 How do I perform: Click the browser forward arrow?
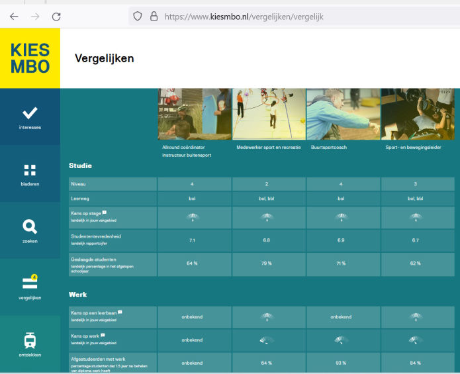click(x=35, y=16)
